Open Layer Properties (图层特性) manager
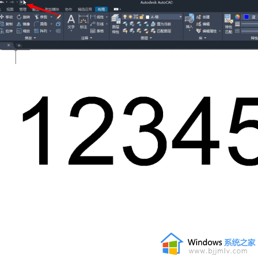258x258 pixels. (x=116, y=24)
